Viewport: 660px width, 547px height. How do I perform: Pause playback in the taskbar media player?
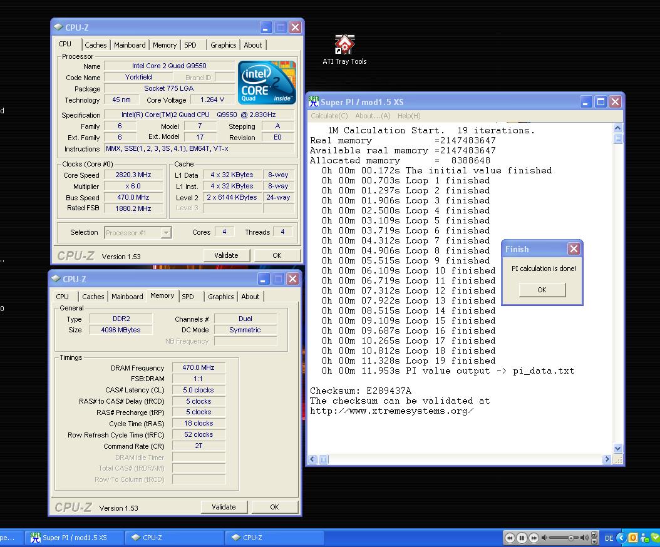(x=522, y=538)
